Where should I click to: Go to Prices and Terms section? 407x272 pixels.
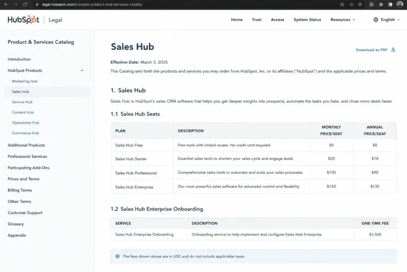(23, 179)
